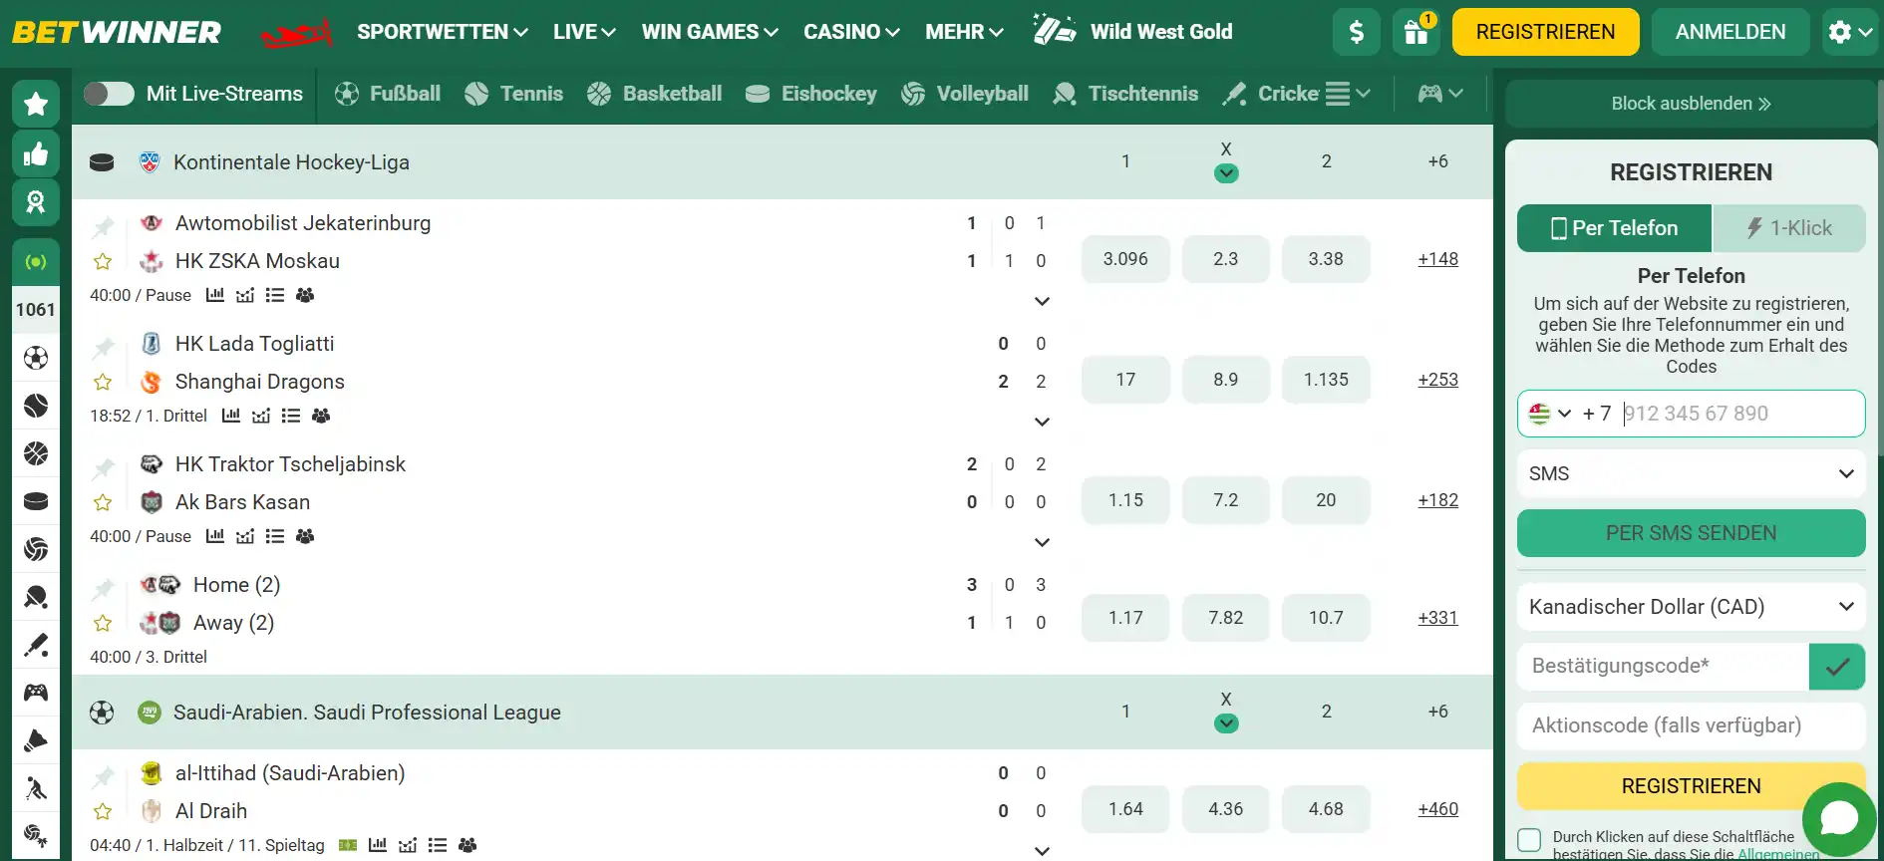Open the Kanadischer Dollar (CAD) currency dropdown
The height and width of the screenshot is (861, 1884).
point(1692,607)
